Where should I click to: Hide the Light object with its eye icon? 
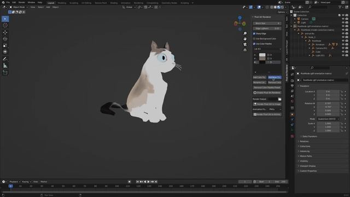[343, 22]
